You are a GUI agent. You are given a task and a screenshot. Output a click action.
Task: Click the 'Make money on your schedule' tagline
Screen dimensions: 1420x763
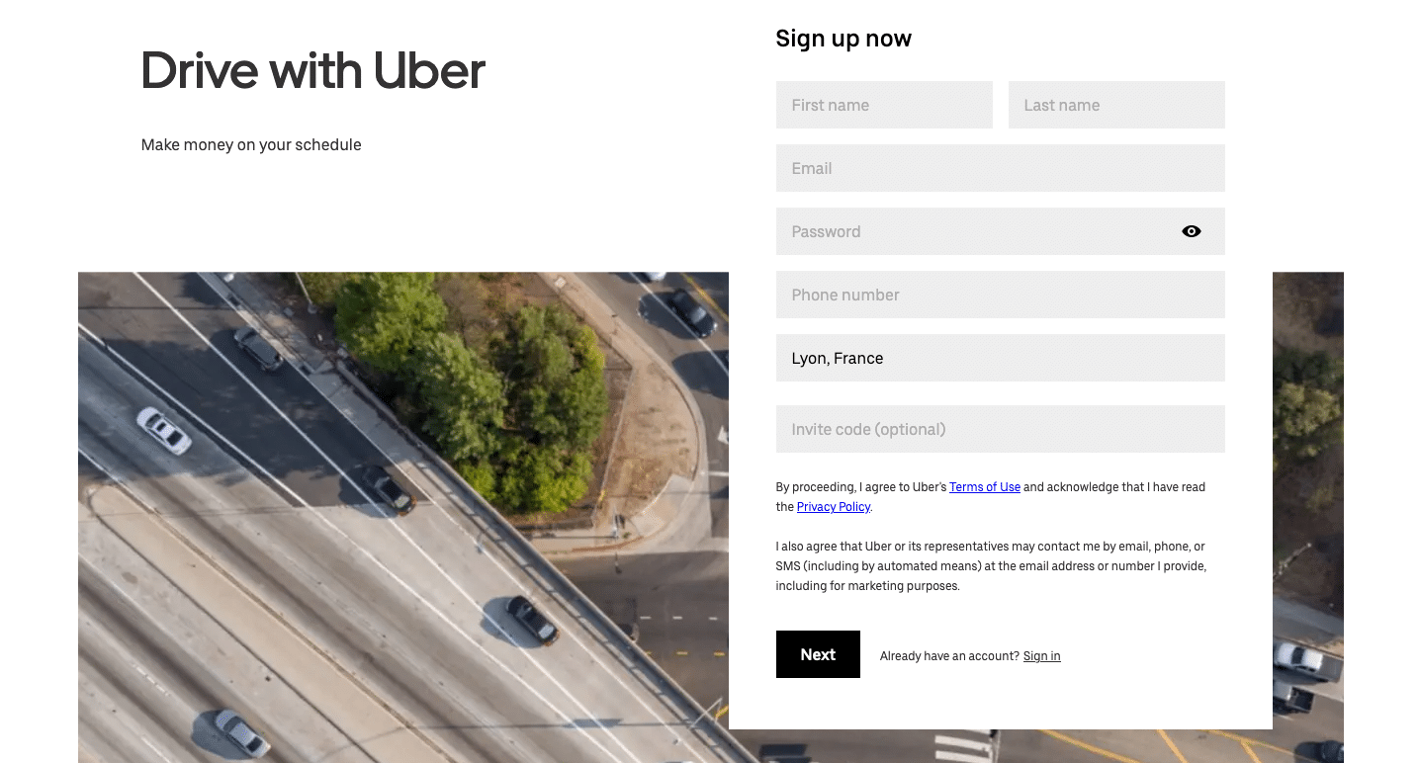coord(251,144)
